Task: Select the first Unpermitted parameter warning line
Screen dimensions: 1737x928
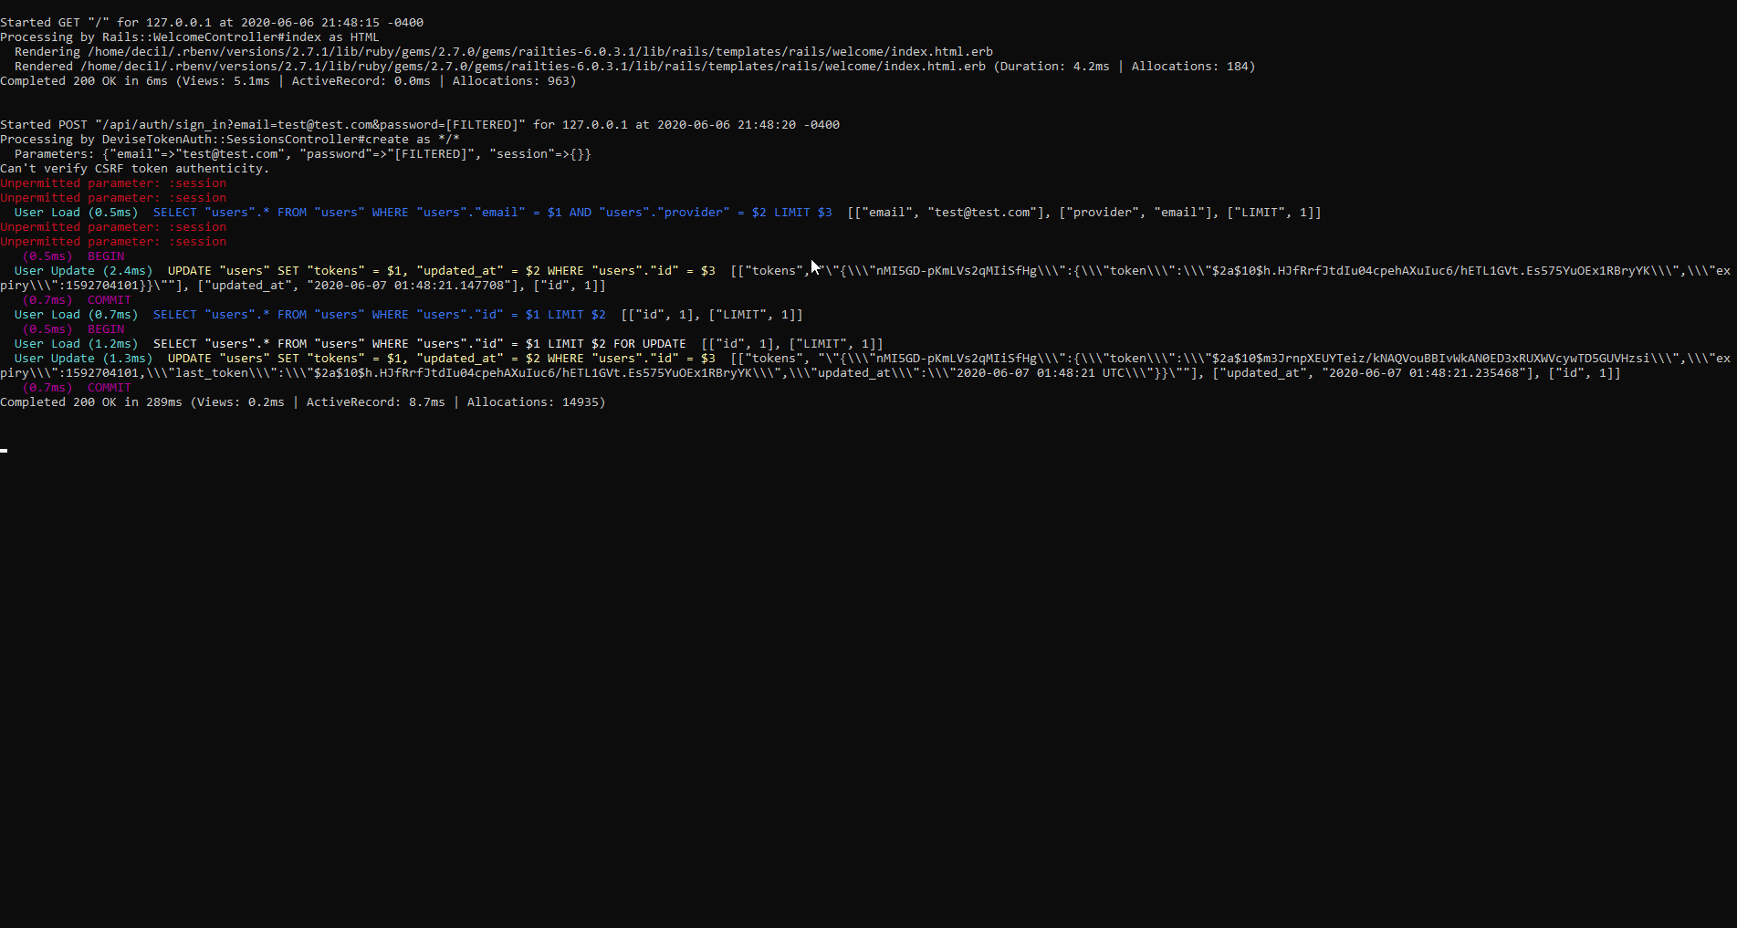Action: [114, 182]
